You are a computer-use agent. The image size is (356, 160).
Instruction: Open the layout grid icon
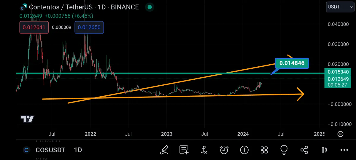[x=264, y=150]
